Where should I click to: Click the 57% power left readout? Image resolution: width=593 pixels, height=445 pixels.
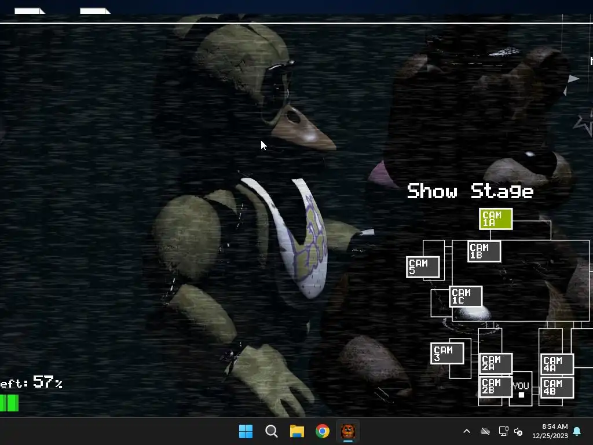(x=31, y=382)
